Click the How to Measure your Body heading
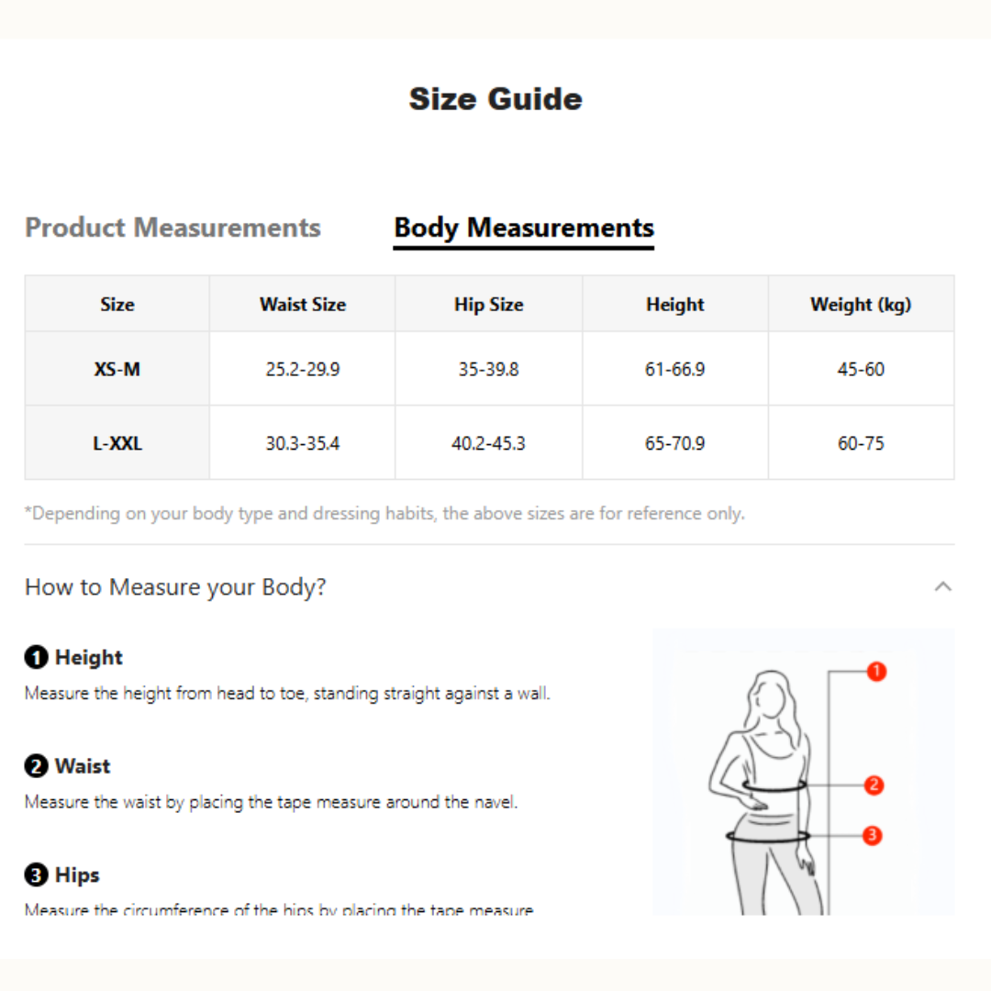The width and height of the screenshot is (991, 991). (175, 587)
